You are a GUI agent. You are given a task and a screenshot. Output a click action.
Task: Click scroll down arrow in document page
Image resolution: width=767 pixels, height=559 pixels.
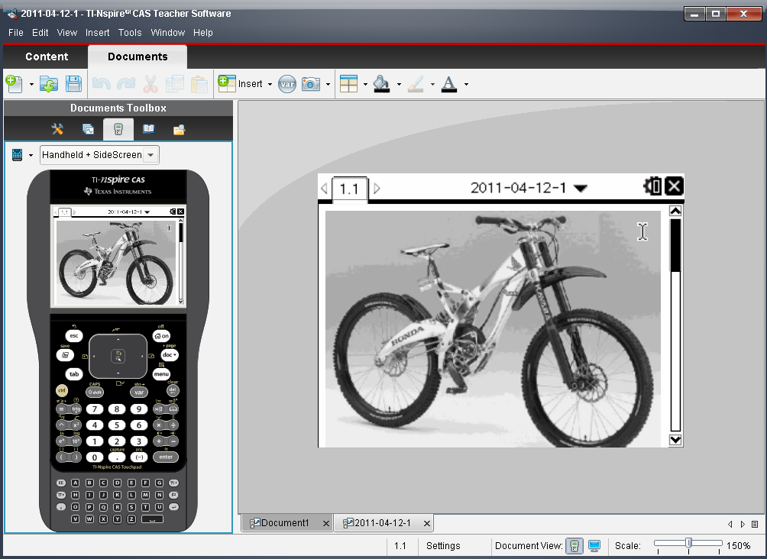(x=675, y=440)
